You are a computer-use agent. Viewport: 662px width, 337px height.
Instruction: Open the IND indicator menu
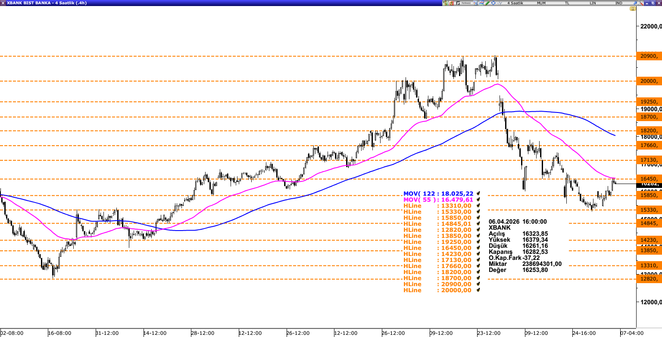coord(619,3)
